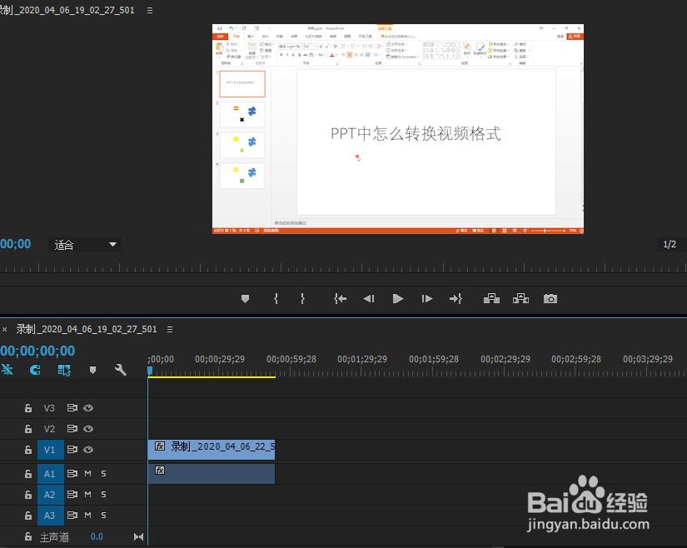Play the sequence in program monitor
This screenshot has height=548, width=687.
point(398,299)
